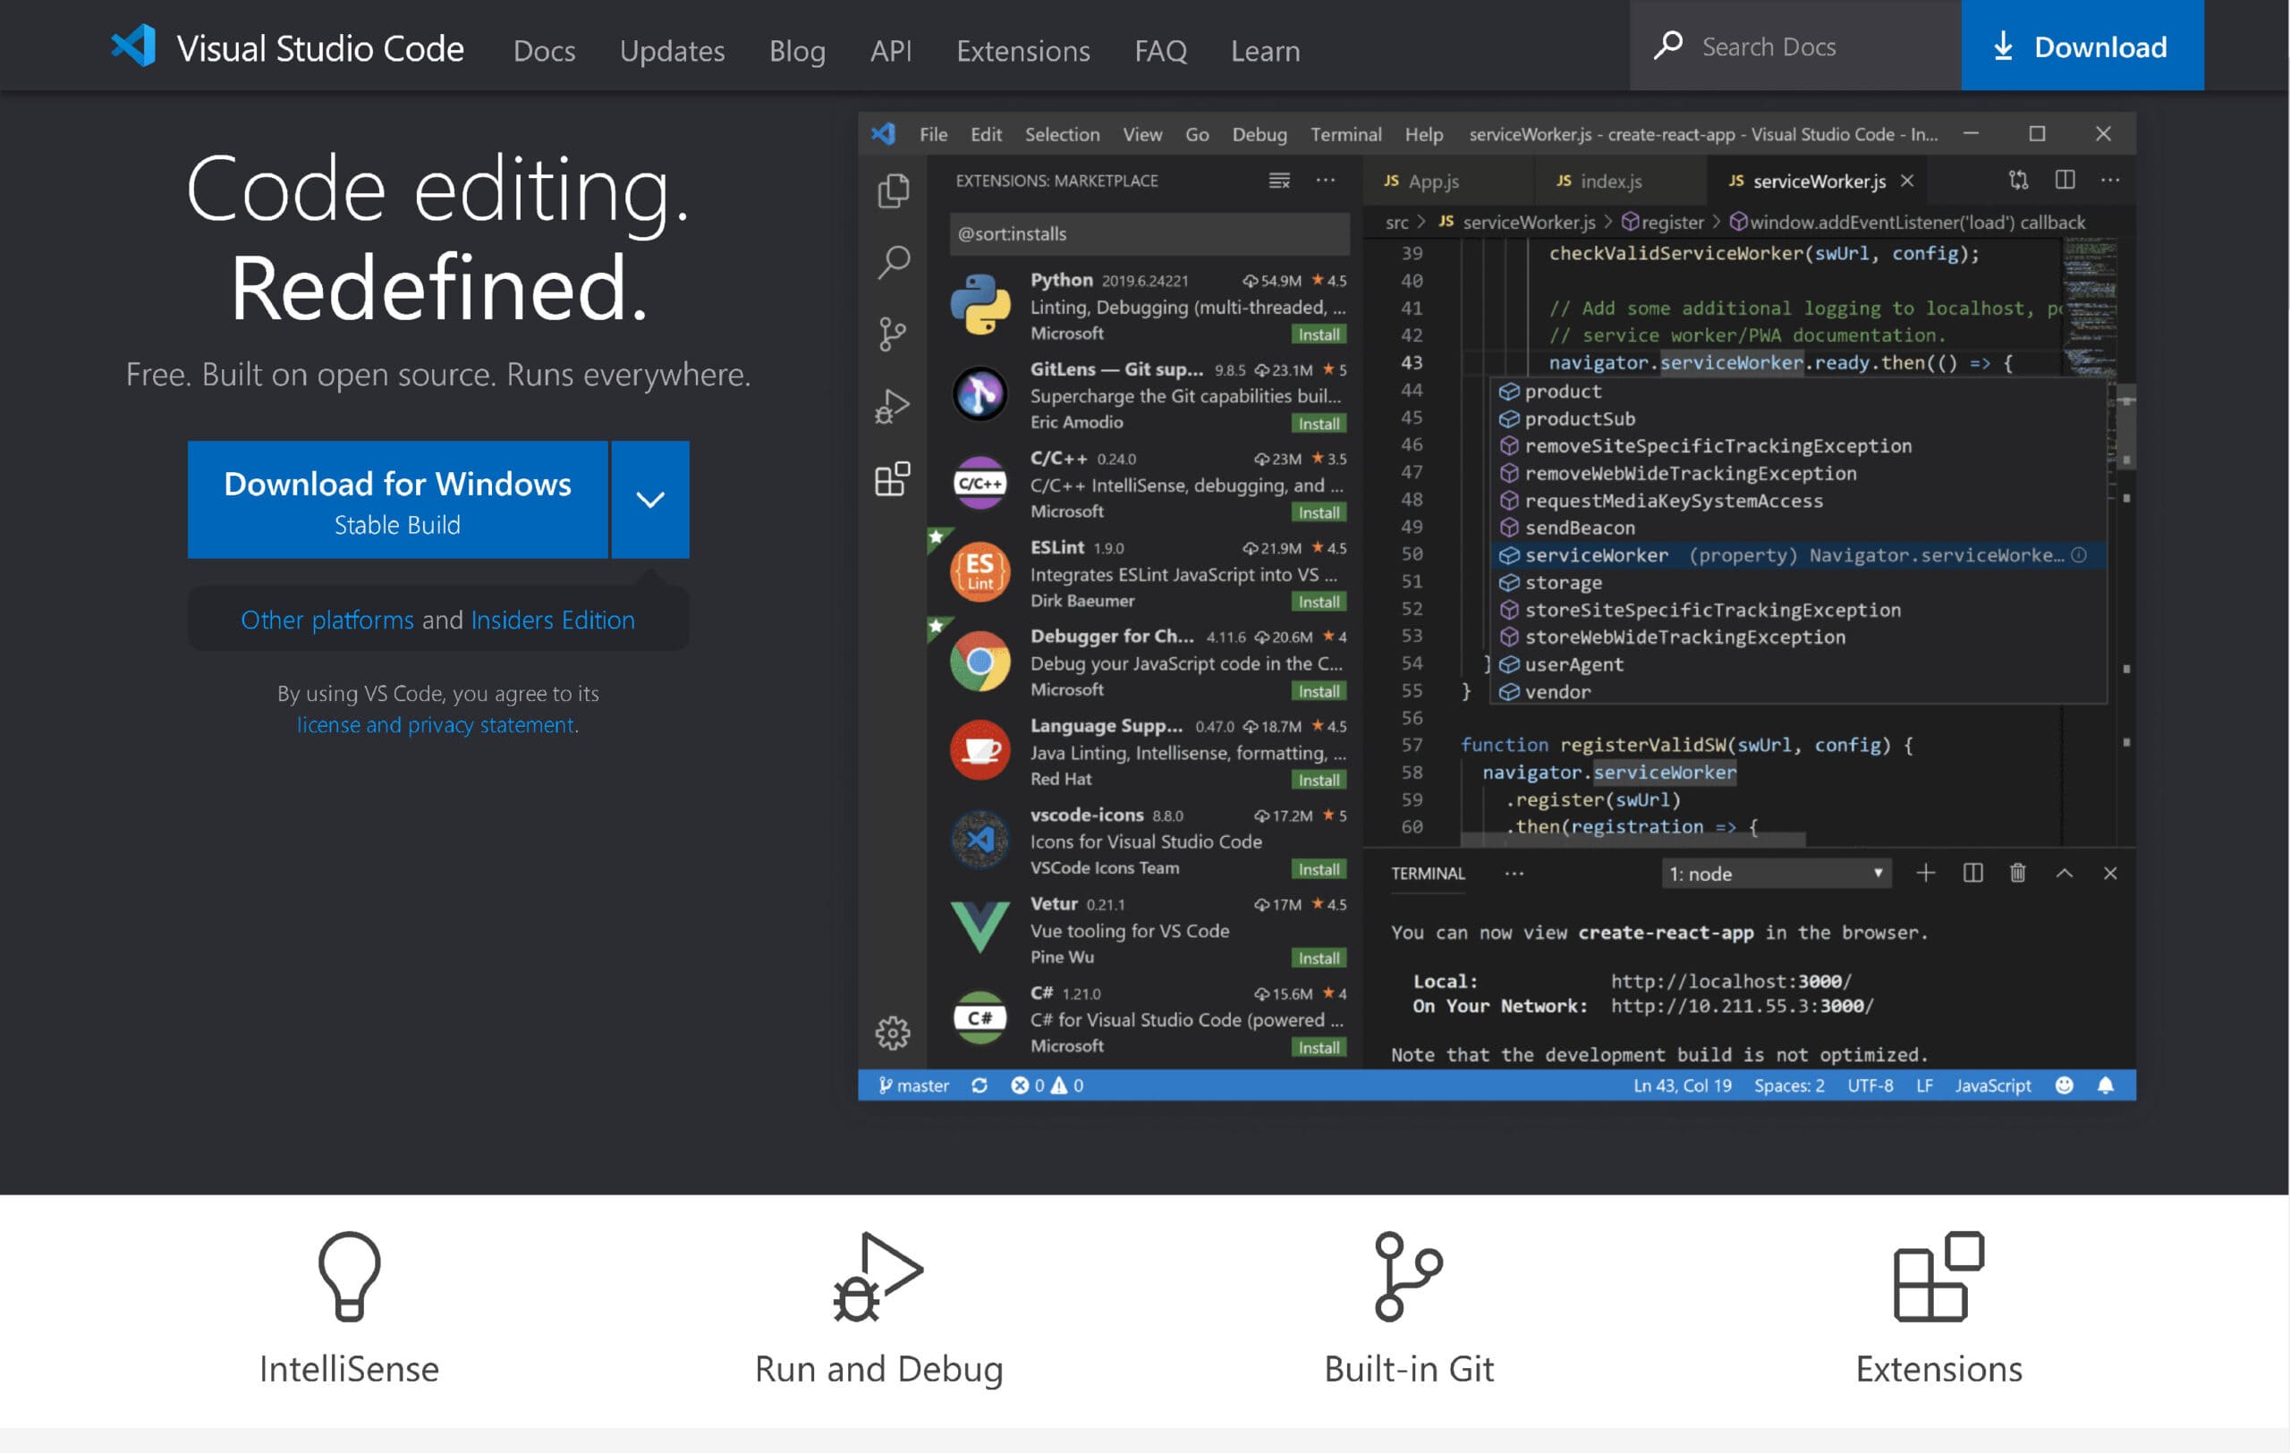Expand the download options chevron

pyautogui.click(x=649, y=499)
